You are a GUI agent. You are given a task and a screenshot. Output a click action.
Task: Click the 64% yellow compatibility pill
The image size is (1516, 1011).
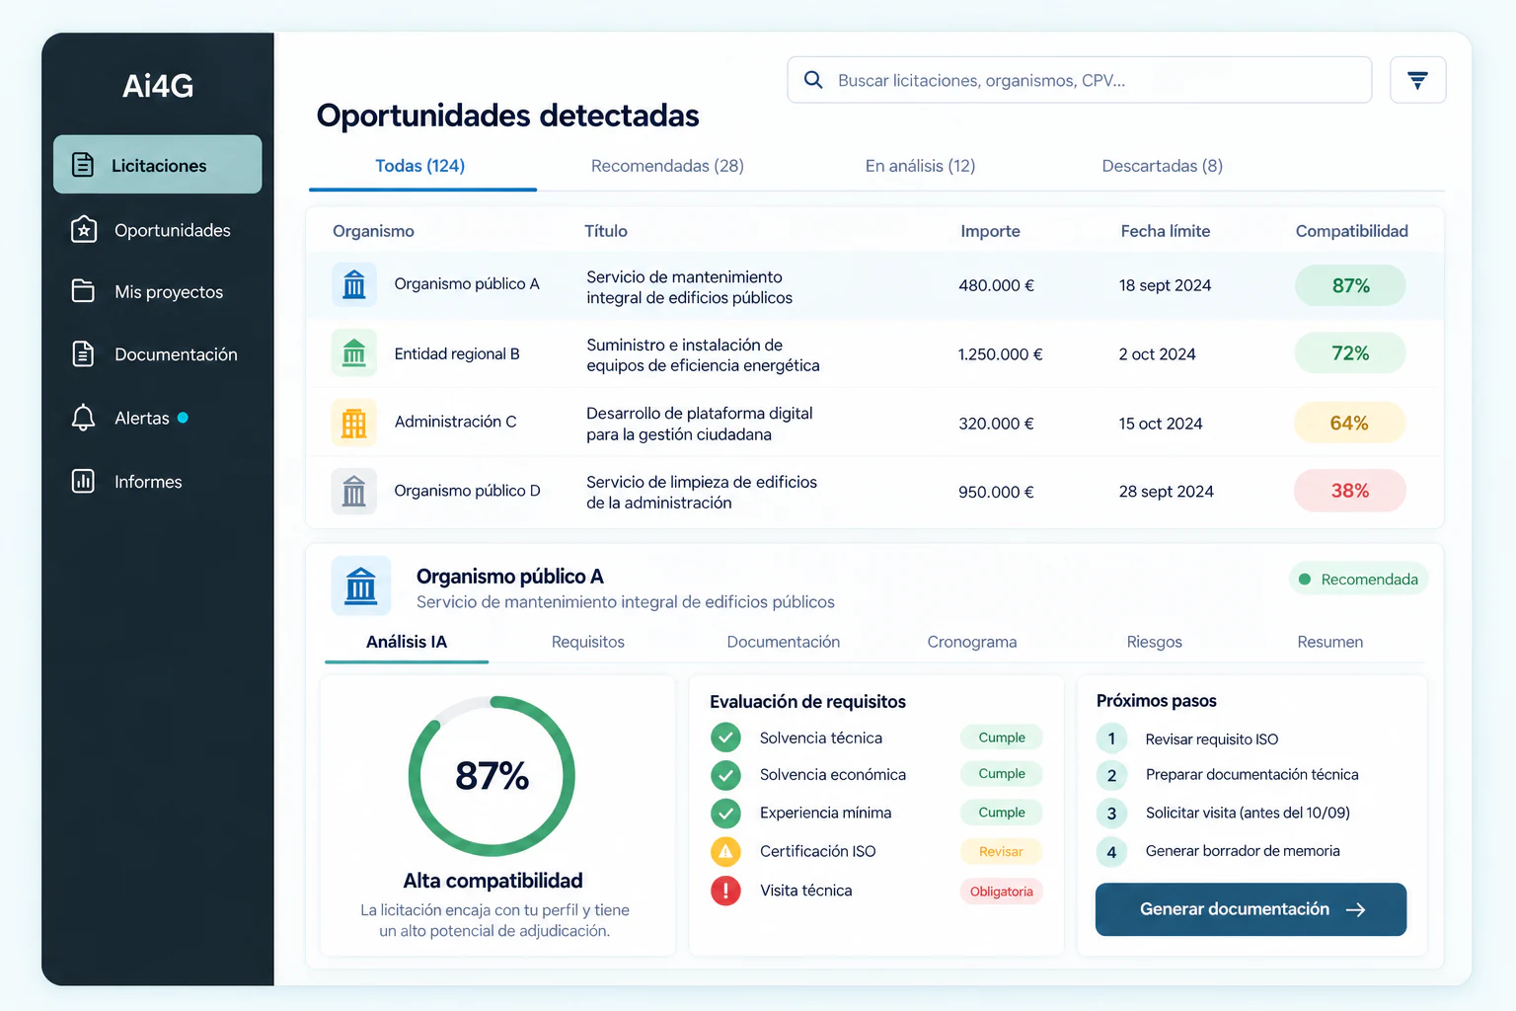pyautogui.click(x=1349, y=423)
